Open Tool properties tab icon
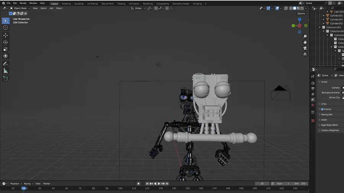Screen dimensions: 344x193 pos(313,76)
